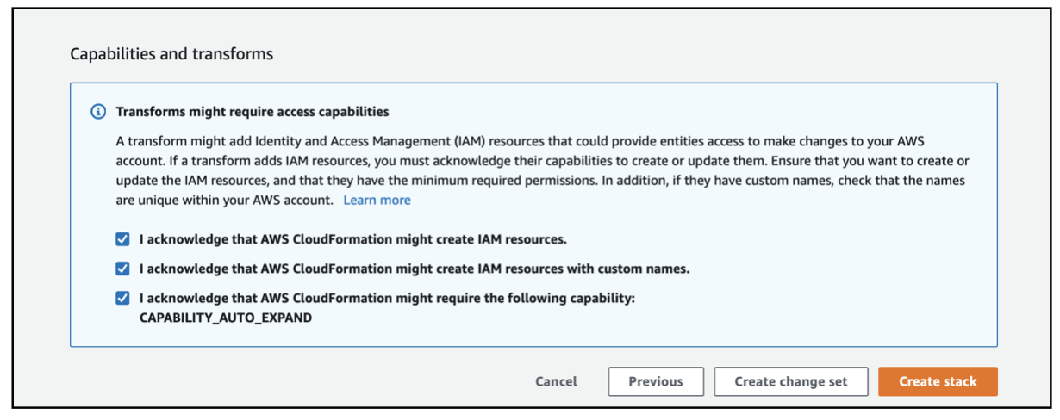This screenshot has height=420, width=1060.
Task: Click the CAPABILITY_AUTO_EXPAND text
Action: (x=225, y=318)
